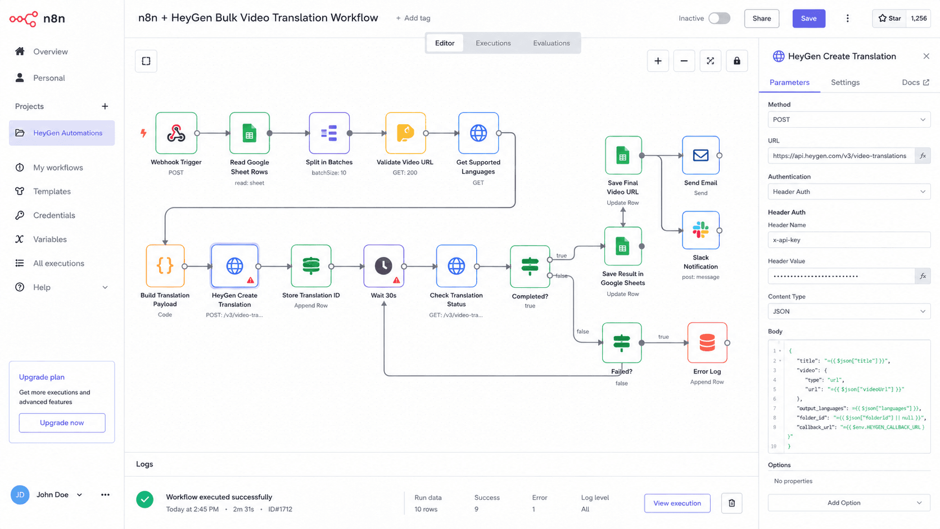
Task: Open the Content Type JSON dropdown
Action: [849, 311]
